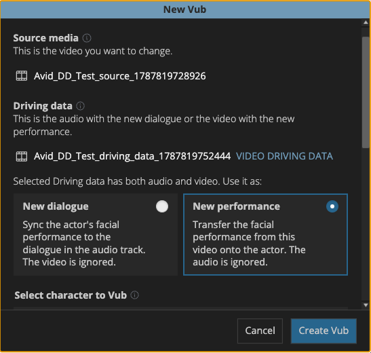The width and height of the screenshot is (371, 353).
Task: Show info for Select character to Vub
Action: pyautogui.click(x=134, y=295)
